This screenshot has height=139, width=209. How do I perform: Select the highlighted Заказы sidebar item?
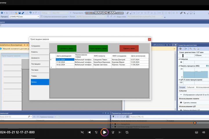(40, 82)
